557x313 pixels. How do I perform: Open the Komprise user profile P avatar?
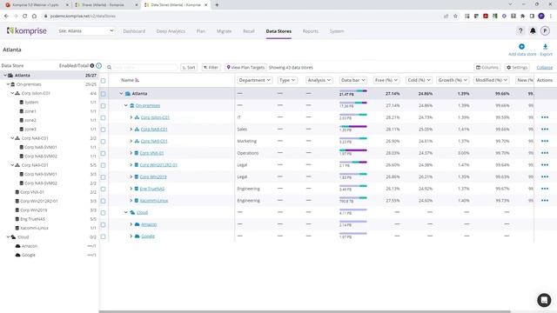(x=545, y=31)
